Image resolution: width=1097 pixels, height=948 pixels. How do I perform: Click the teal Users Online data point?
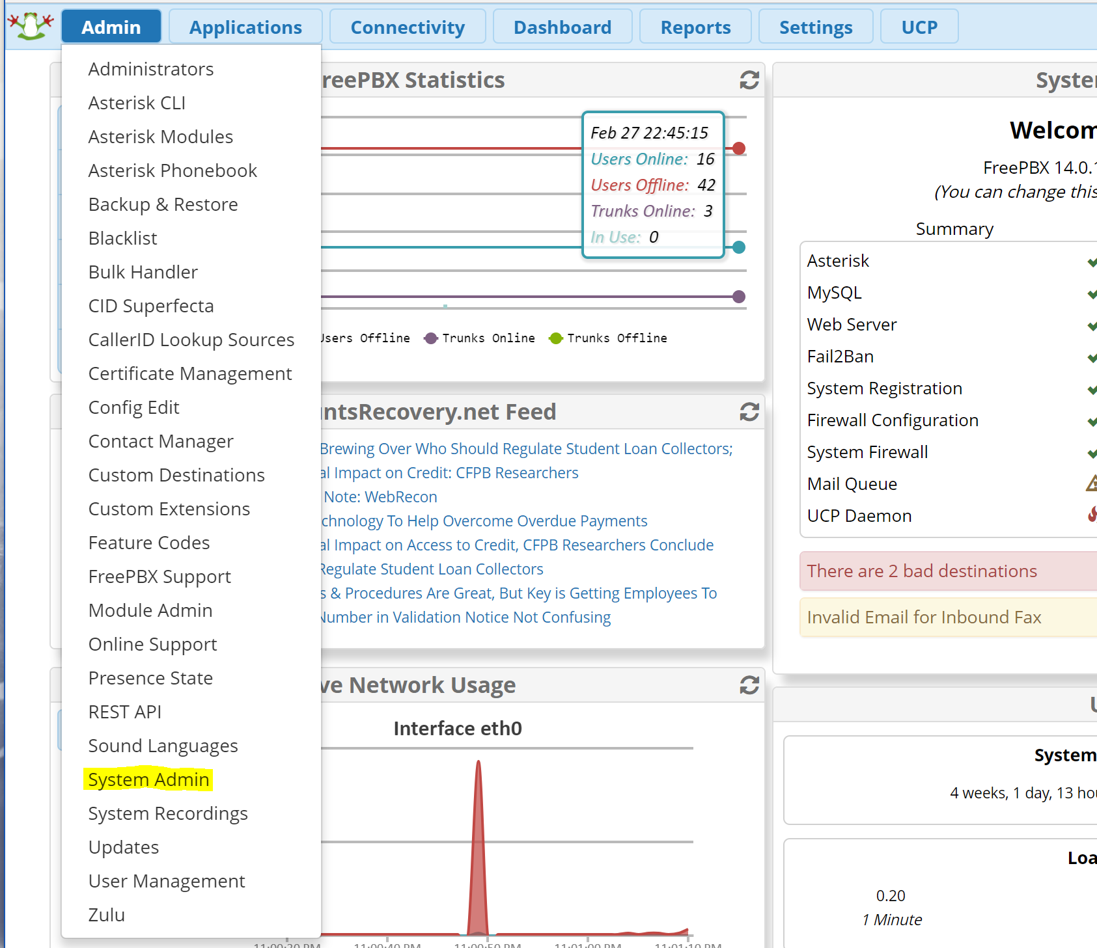click(x=738, y=247)
